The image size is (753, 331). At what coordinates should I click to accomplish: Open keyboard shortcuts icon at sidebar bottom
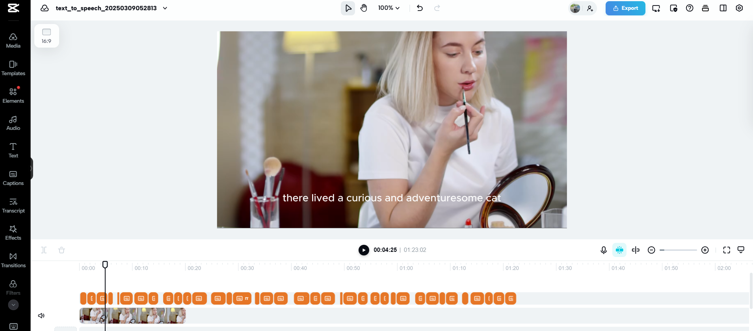point(13,326)
